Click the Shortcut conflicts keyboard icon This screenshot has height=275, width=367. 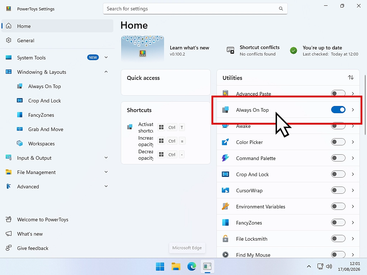coord(230,50)
